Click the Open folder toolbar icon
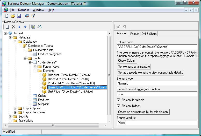The image size is (201, 136). [13, 16]
